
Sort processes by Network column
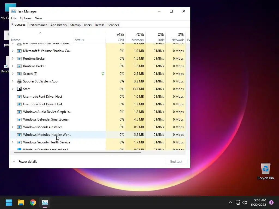(x=176, y=37)
